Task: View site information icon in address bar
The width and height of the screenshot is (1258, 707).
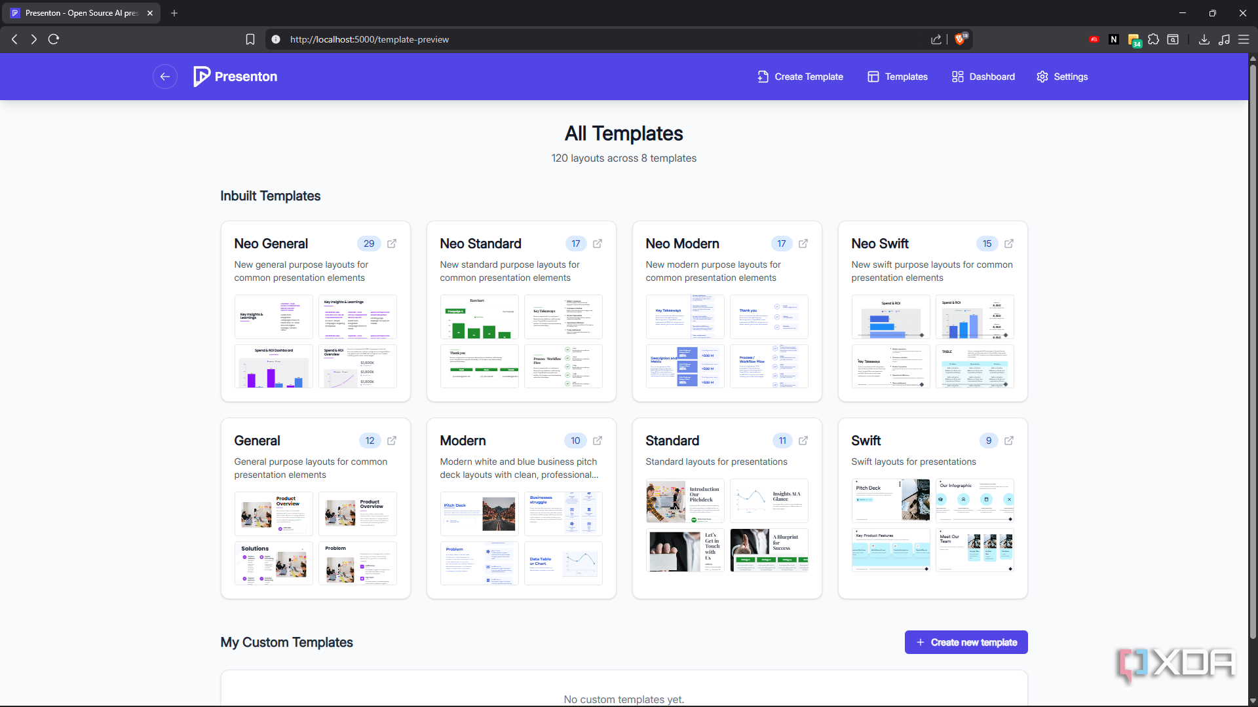Action: pyautogui.click(x=276, y=39)
